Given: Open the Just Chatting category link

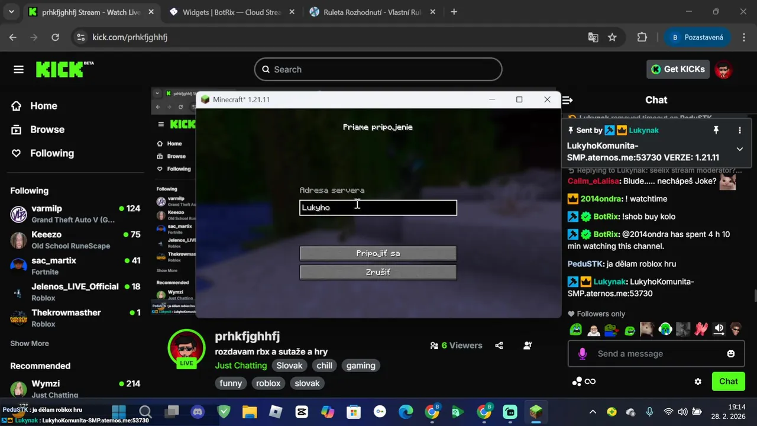Looking at the screenshot, I should point(241,366).
